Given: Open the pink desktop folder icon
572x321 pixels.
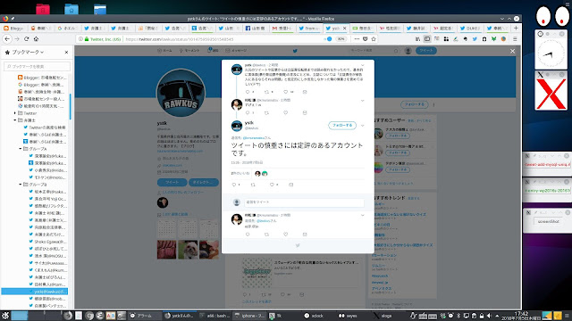Looking at the screenshot, I should [x=43, y=9].
